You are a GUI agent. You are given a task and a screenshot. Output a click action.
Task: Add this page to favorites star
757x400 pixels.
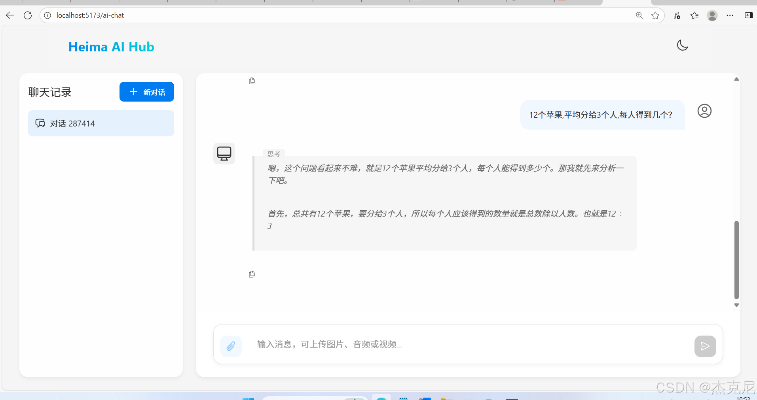(x=655, y=15)
